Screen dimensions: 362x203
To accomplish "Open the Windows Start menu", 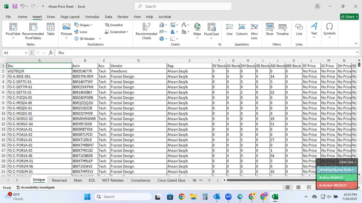I will 87,197.
